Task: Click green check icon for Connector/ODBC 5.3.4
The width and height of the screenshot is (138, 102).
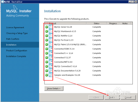Action: tap(47, 49)
